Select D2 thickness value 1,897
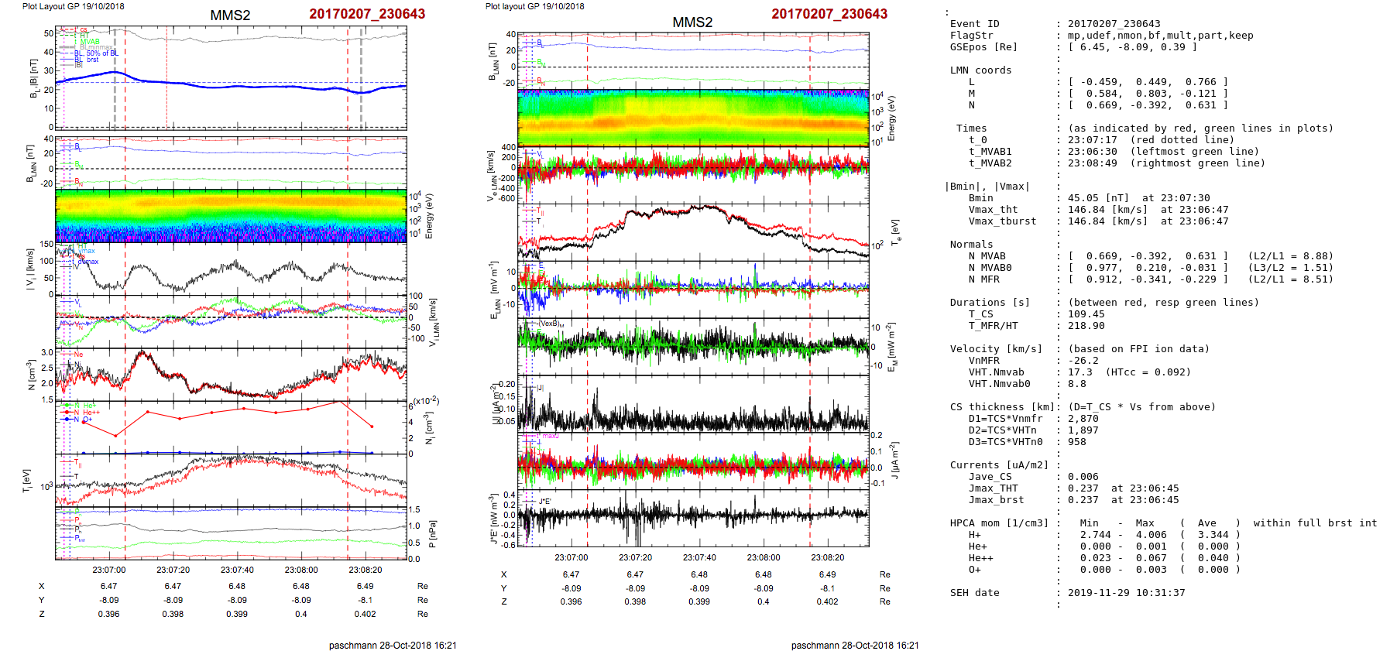The image size is (1397, 651). click(x=1083, y=430)
